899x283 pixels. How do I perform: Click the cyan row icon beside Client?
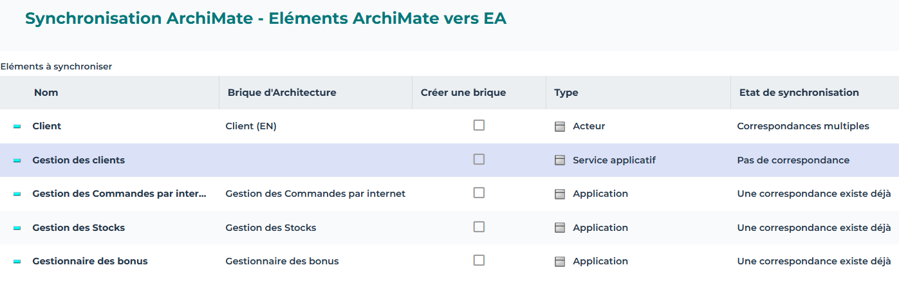click(x=17, y=127)
